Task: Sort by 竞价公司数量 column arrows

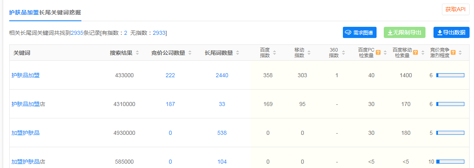Action: coord(190,53)
